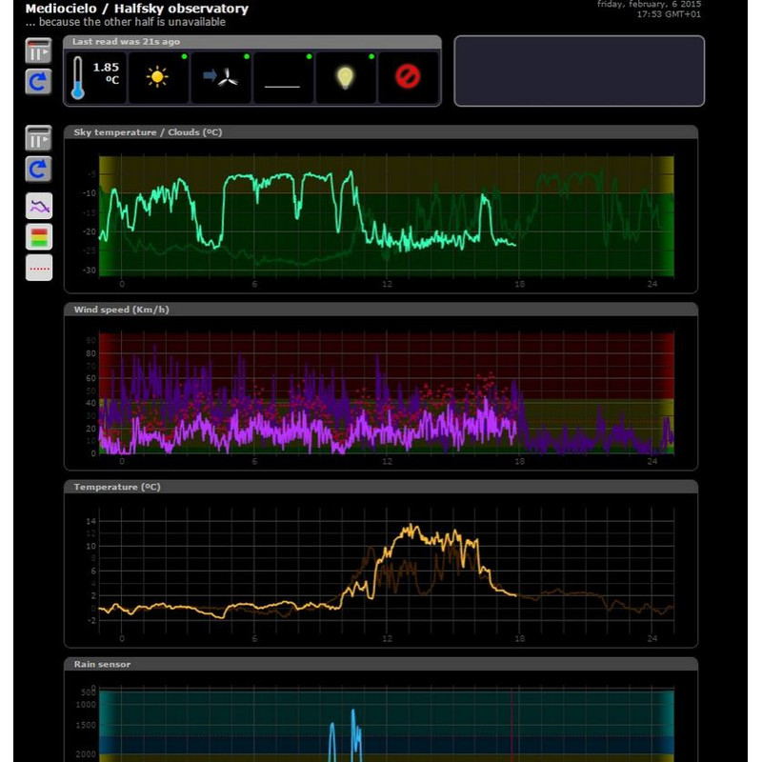Click the pause/play icon beside the Last read panel

pos(38,50)
